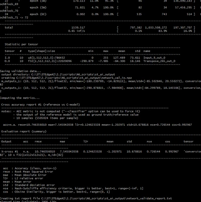Click the min value "-290.879" in tensor table
The height and width of the screenshot is (202, 201).
tap(87, 61)
